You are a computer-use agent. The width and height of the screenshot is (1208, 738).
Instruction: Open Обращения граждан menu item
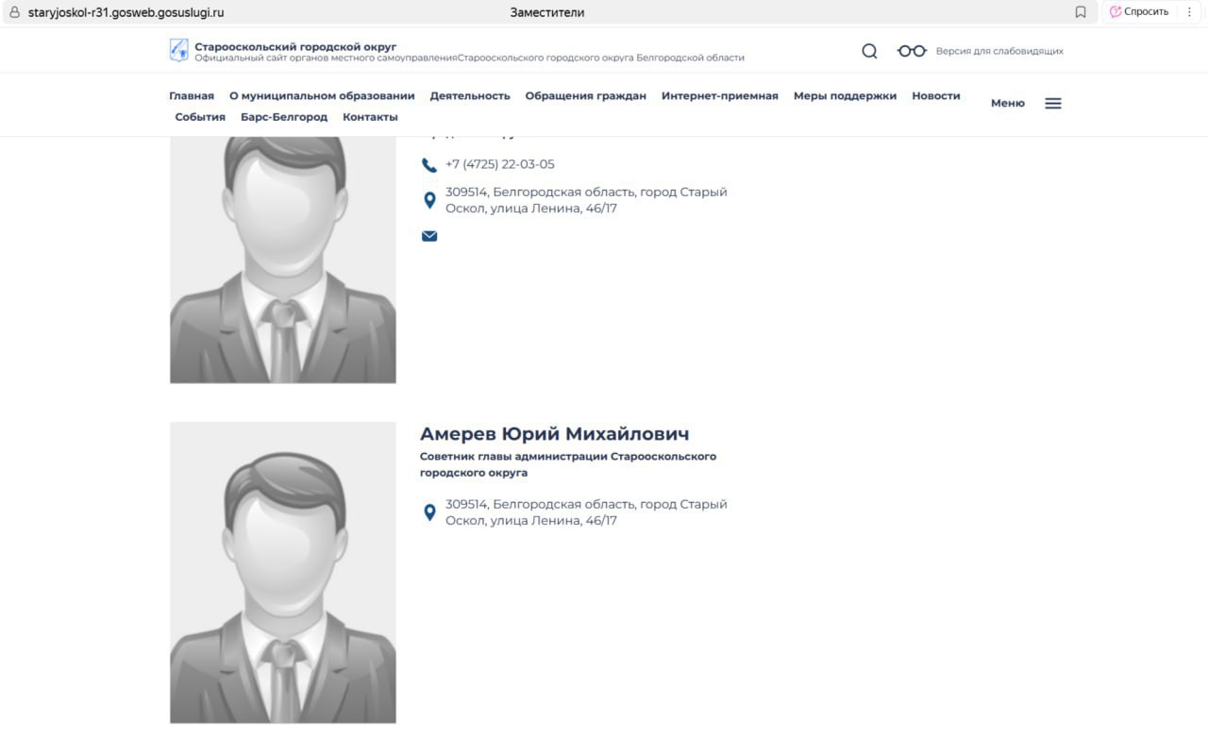pyautogui.click(x=586, y=95)
